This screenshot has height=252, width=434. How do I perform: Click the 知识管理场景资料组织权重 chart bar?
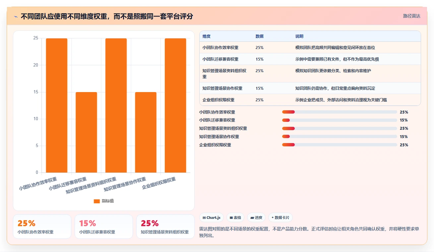pos(116,105)
